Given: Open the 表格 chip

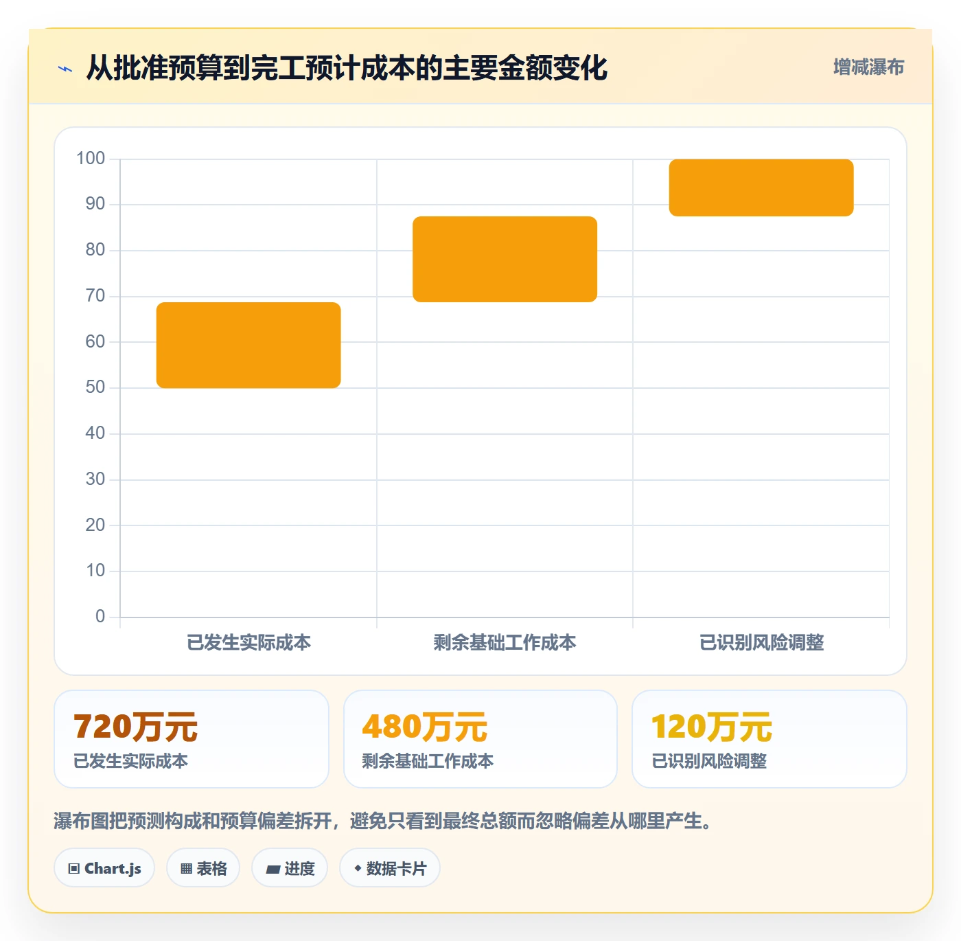Looking at the screenshot, I should pos(203,868).
